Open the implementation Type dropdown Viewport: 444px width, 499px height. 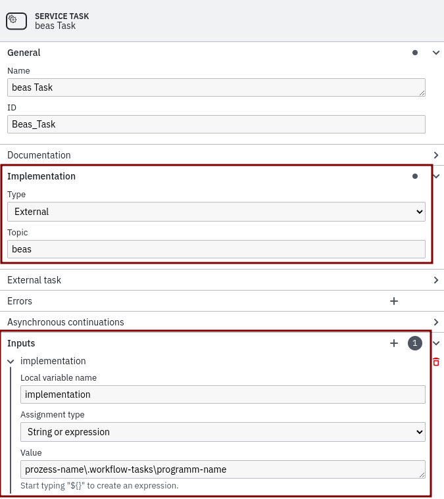click(216, 212)
